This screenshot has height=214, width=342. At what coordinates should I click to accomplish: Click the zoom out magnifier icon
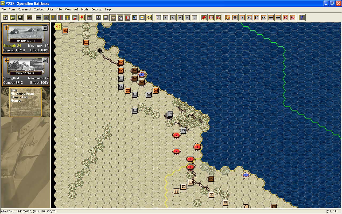pyautogui.click(x=106, y=18)
